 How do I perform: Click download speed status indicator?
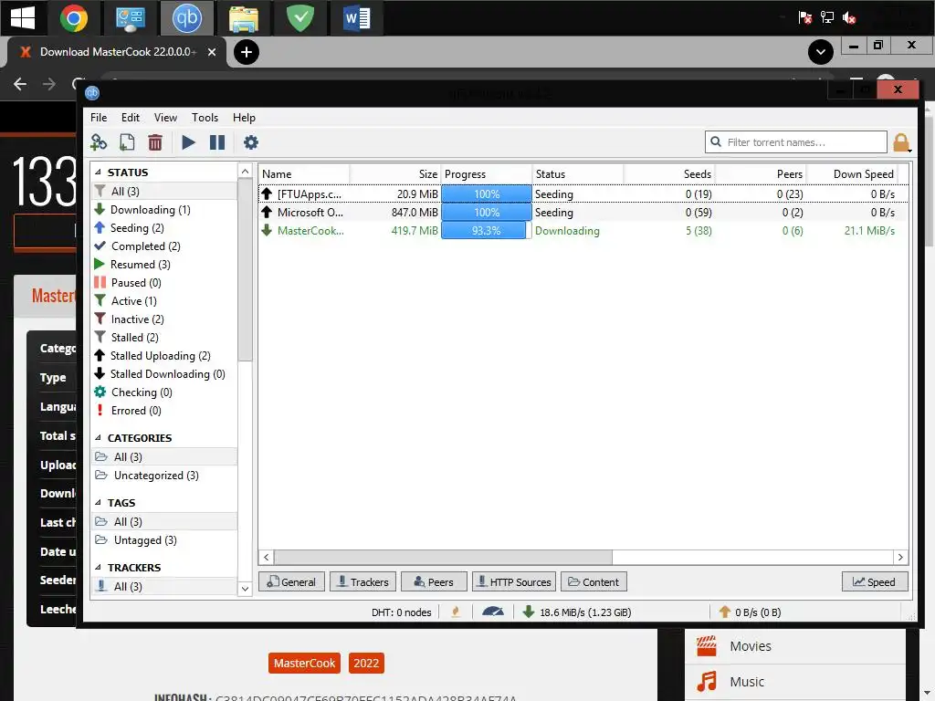577,612
